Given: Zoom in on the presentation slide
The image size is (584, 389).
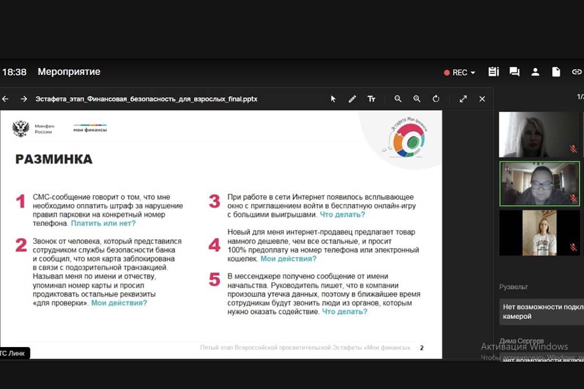Looking at the screenshot, I should click(417, 99).
